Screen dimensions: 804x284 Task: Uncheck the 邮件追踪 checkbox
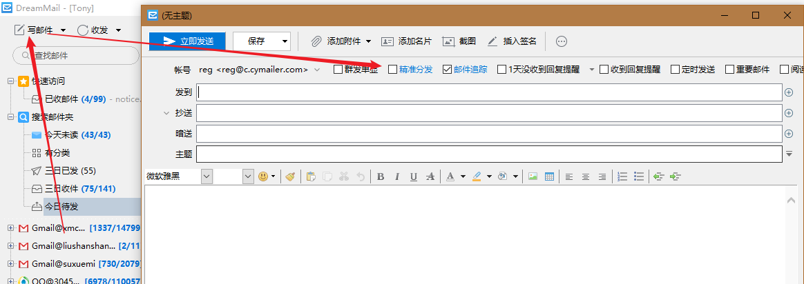(x=447, y=69)
